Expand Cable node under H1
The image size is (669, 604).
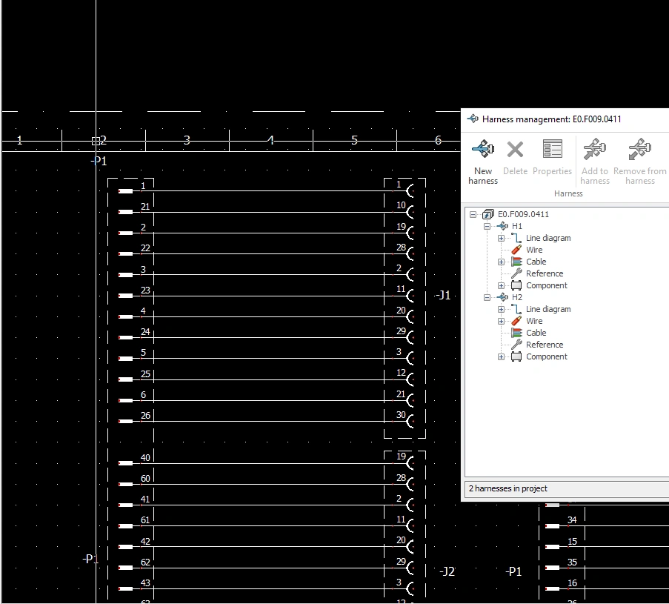(x=501, y=262)
